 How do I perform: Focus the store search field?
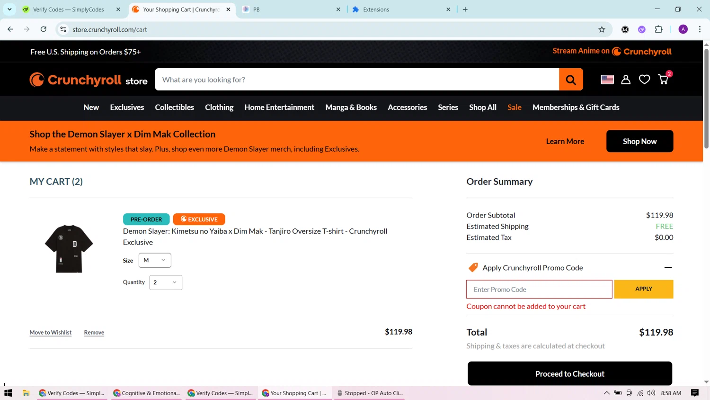coord(357,80)
